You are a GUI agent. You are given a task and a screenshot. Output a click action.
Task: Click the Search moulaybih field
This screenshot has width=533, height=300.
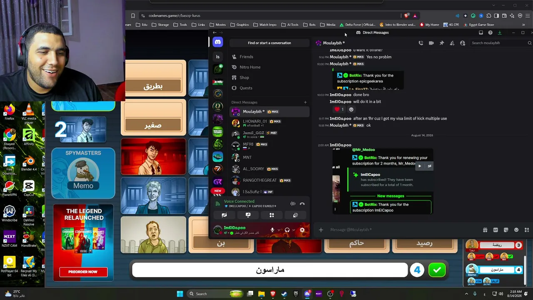point(500,43)
